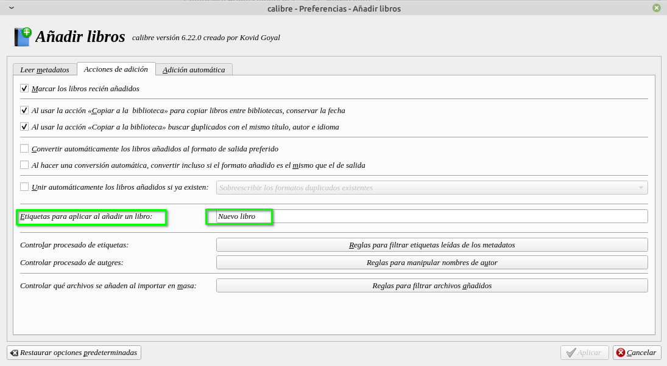Click 'Controlar qué archivos se añaden' label
The image size is (667, 366).
(108, 286)
